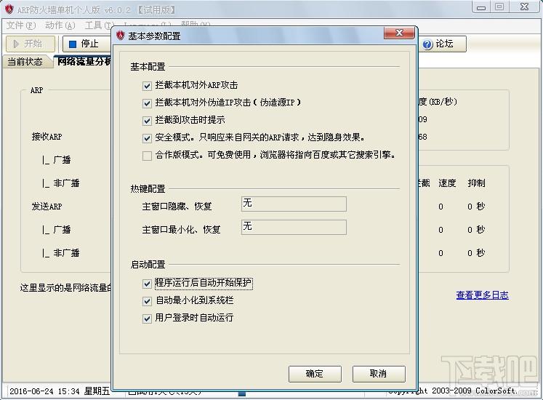This screenshot has width=543, height=400.
Task: Uncheck 自动最小化到系统栏 option
Action: point(148,300)
